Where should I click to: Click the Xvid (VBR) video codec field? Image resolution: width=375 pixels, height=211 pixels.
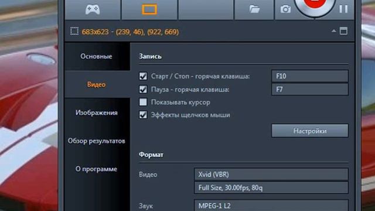pyautogui.click(x=271, y=174)
